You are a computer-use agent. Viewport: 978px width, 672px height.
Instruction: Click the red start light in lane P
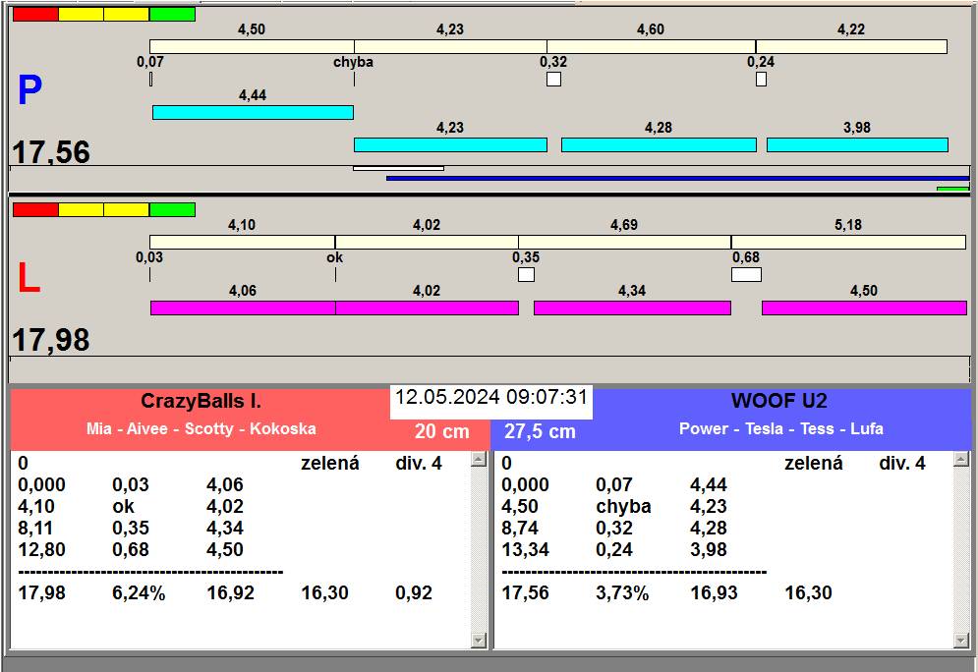(x=35, y=15)
